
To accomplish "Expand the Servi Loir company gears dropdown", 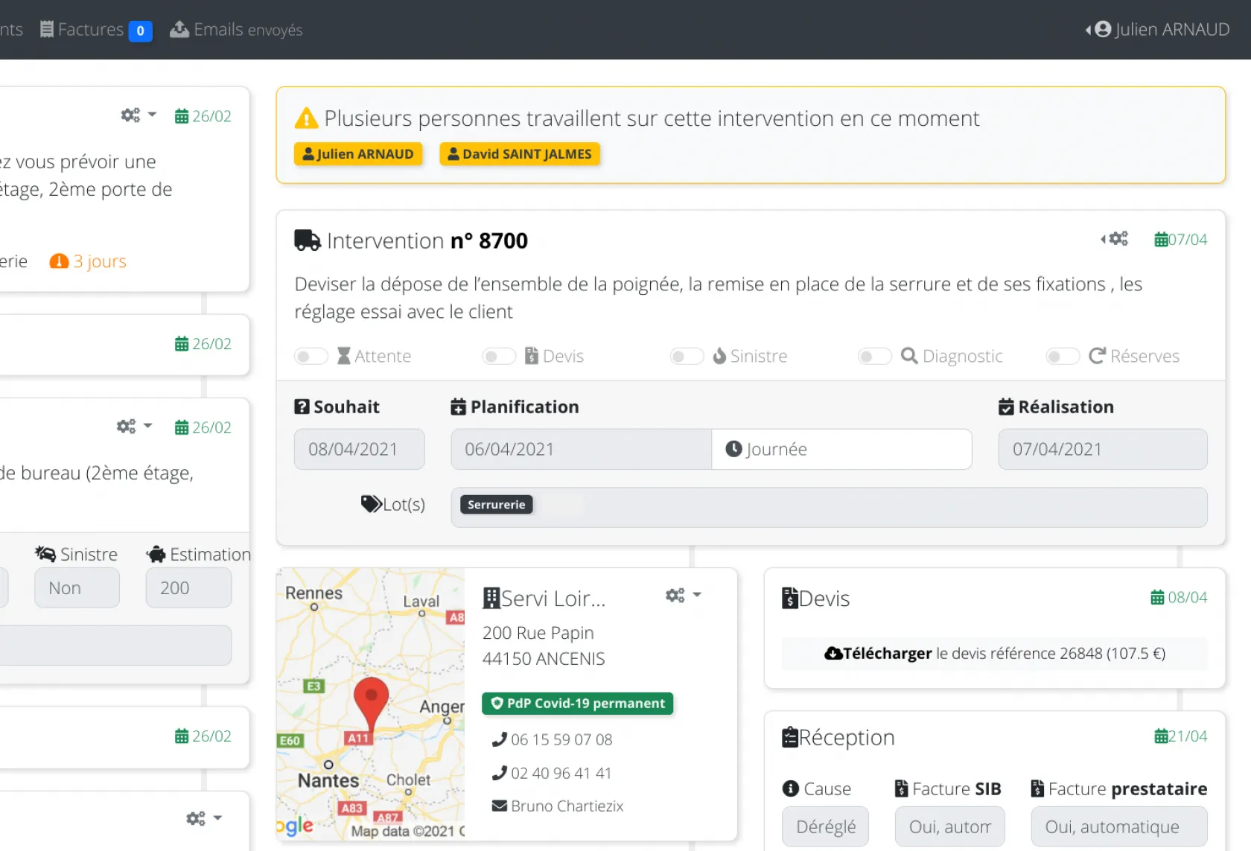I will click(683, 596).
